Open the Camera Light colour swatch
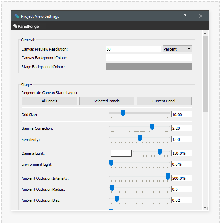 [121, 153]
